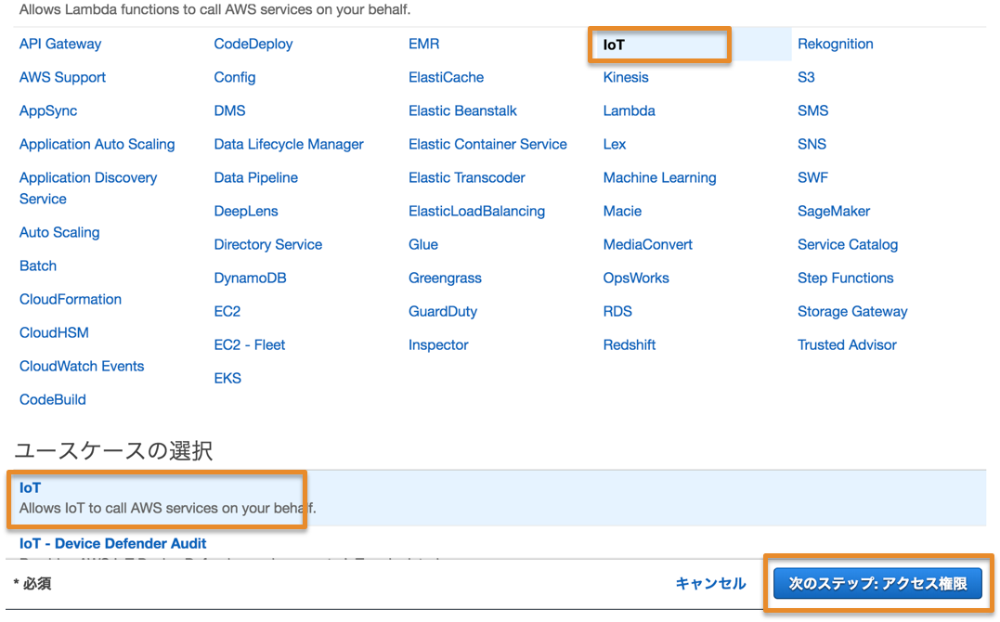Choose Kinesis service

(x=626, y=77)
